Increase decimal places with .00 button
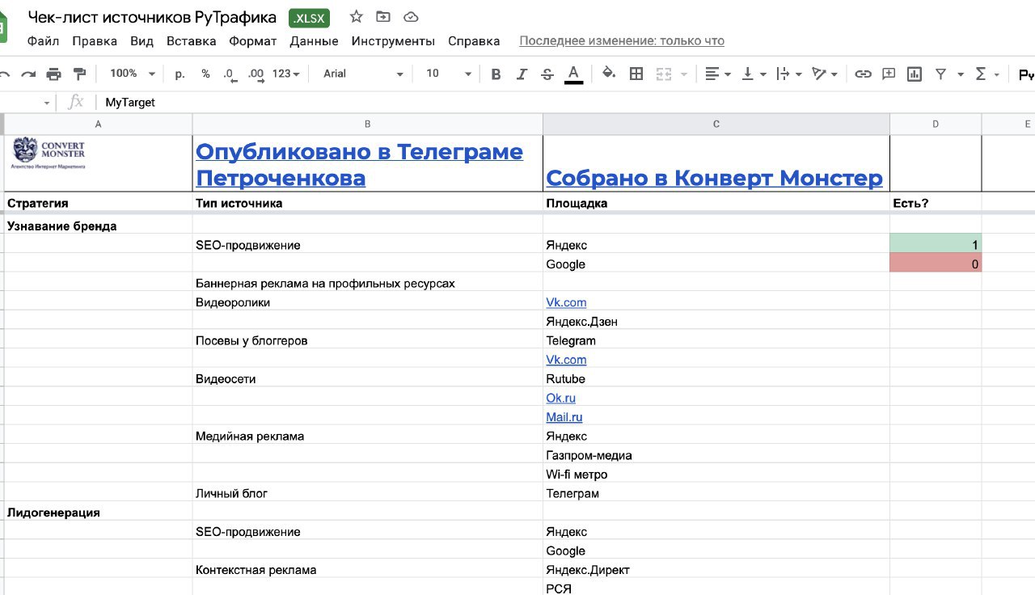The height and width of the screenshot is (595, 1035). pyautogui.click(x=256, y=74)
